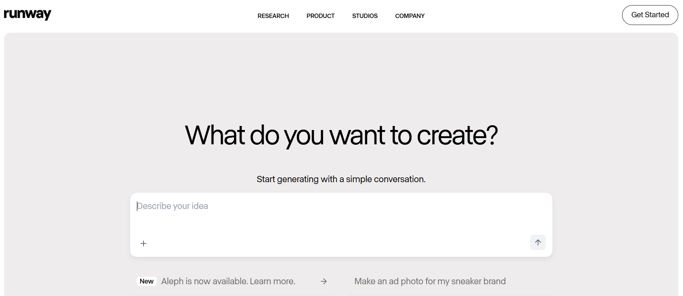Click the Get Started button
This screenshot has height=296, width=683.
coord(650,15)
